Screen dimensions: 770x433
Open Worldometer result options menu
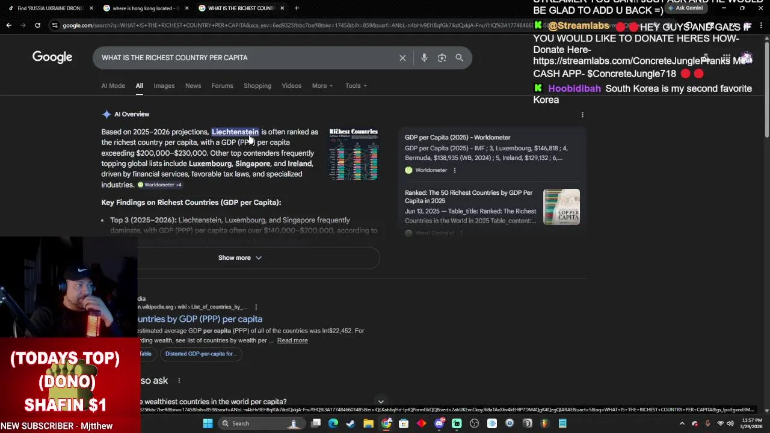click(454, 170)
